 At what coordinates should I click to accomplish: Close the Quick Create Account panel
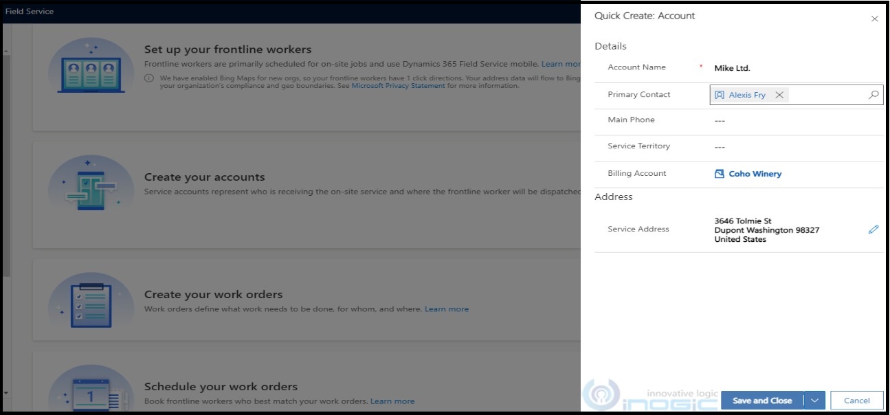(x=874, y=19)
